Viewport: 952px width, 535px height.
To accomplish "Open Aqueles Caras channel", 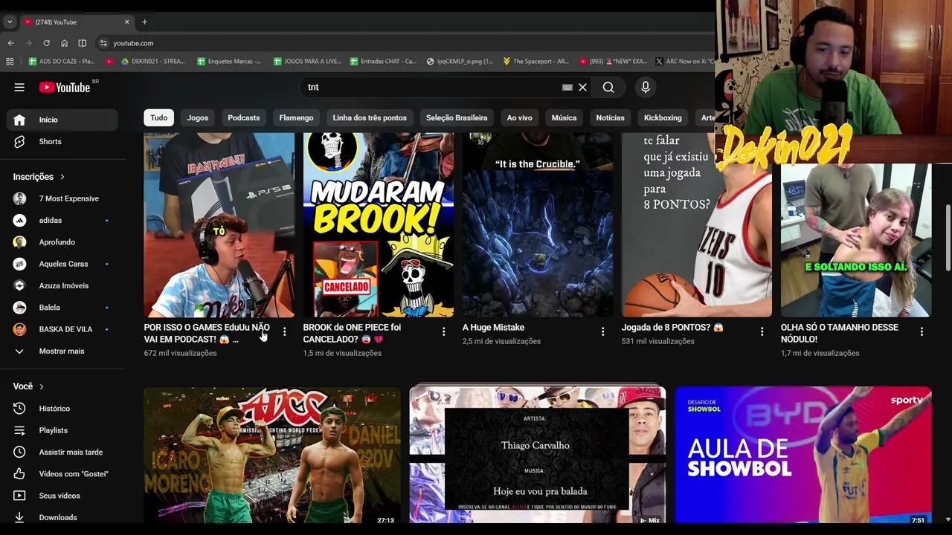I will point(62,264).
